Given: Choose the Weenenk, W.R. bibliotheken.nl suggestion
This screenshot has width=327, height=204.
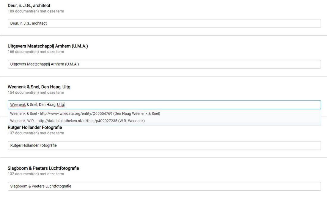Looking at the screenshot, I should point(164,121).
